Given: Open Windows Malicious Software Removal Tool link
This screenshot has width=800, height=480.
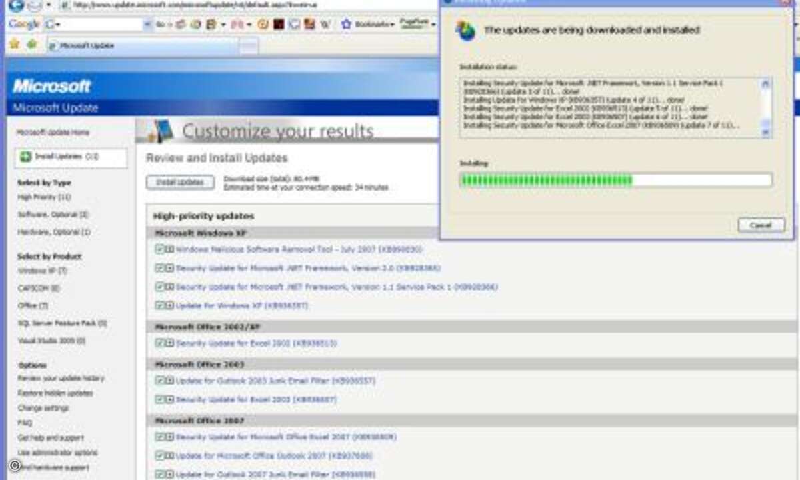Looking at the screenshot, I should pos(299,249).
